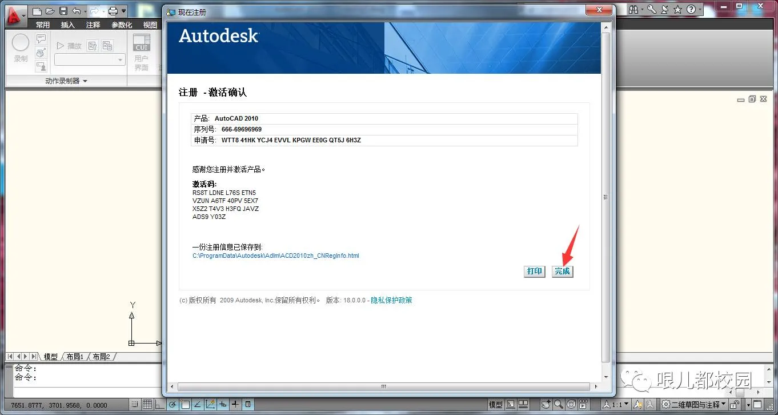Screen dimensions: 778x415
Task: Click the 模型 model space status button
Action: coord(495,405)
